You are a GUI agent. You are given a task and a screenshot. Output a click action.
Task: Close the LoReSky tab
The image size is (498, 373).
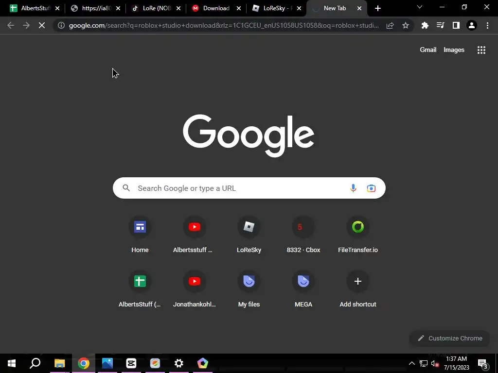(x=299, y=8)
